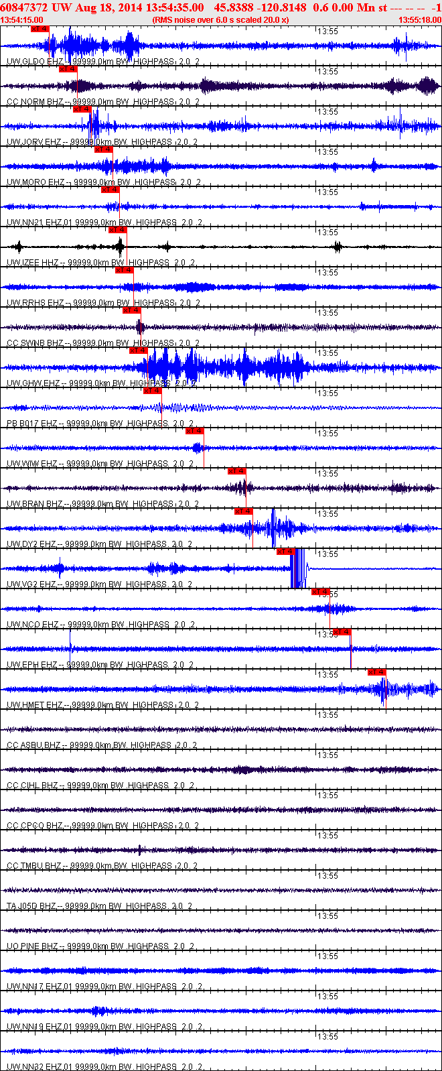Select the CC.SWNB BHZ trace label

(103, 343)
